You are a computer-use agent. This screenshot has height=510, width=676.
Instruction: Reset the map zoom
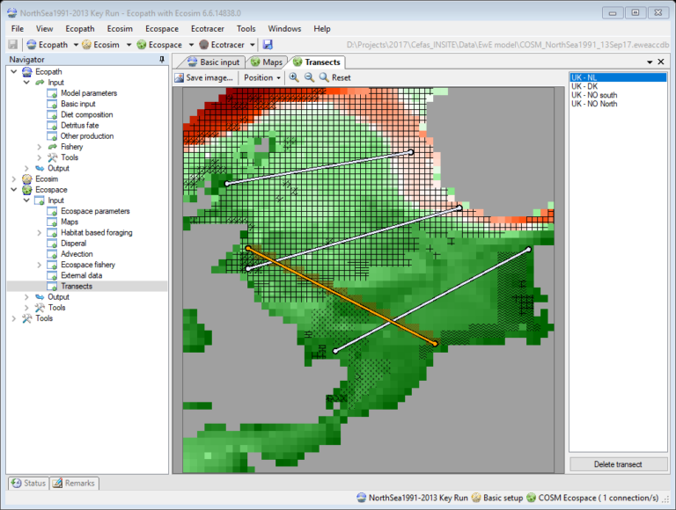click(x=334, y=77)
